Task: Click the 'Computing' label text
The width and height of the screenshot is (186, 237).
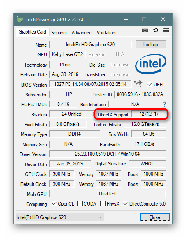Action: (x=36, y=204)
